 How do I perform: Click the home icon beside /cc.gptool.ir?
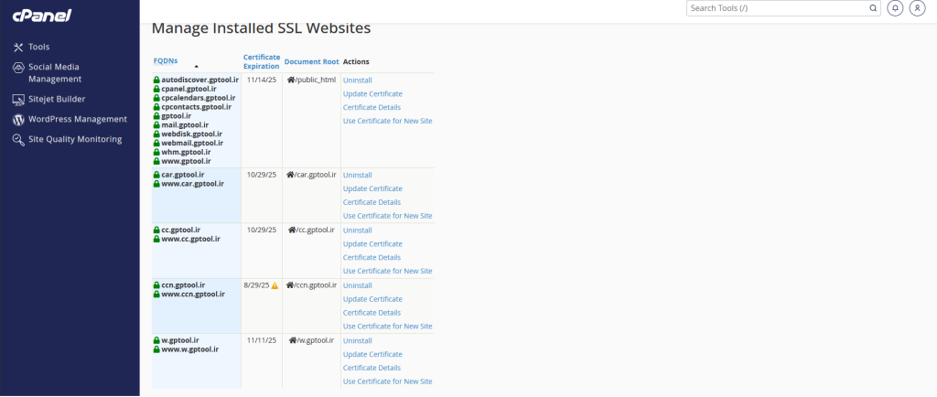(292, 230)
